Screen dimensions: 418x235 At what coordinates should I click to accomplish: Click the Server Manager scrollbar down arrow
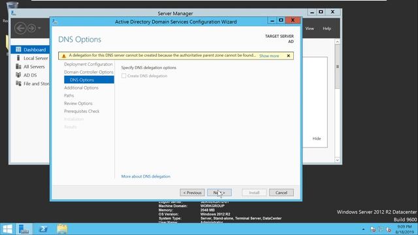coord(337,160)
